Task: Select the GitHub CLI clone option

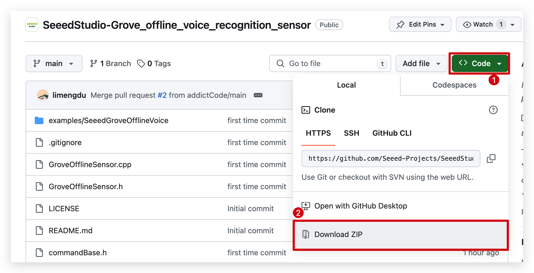Action: point(392,133)
